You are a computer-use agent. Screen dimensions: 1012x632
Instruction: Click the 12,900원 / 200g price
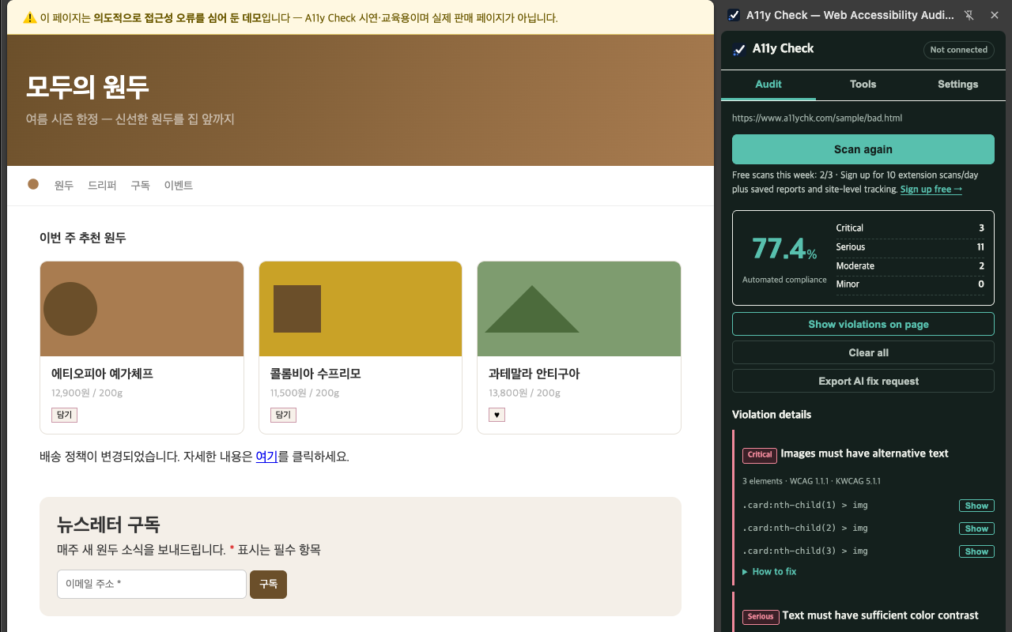87,393
